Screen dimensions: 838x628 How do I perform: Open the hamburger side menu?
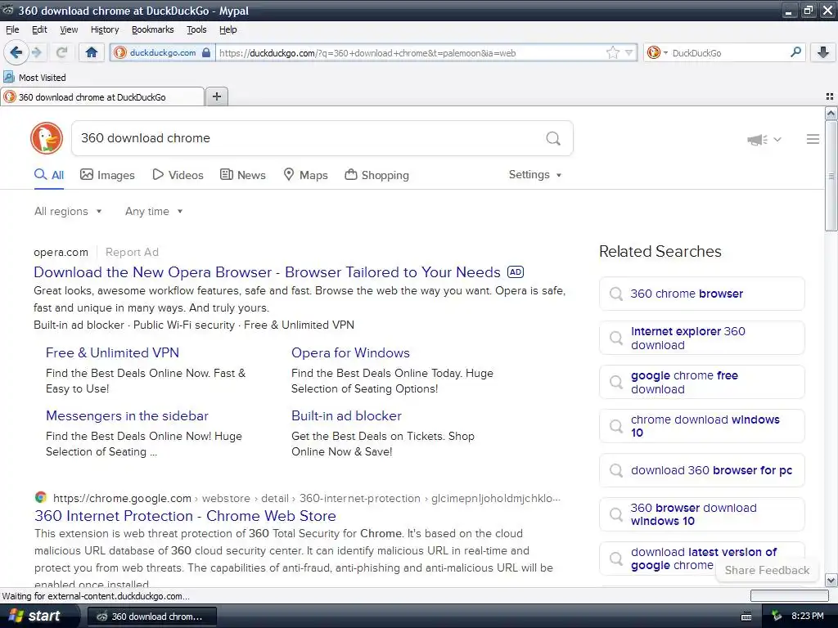click(x=813, y=139)
